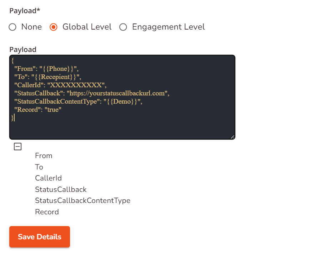Click the XXXXXXXXXX CallerId value in editor
This screenshot has height=256, width=327.
click(77, 85)
